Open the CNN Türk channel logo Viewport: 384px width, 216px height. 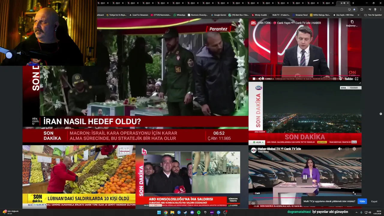click(x=253, y=23)
